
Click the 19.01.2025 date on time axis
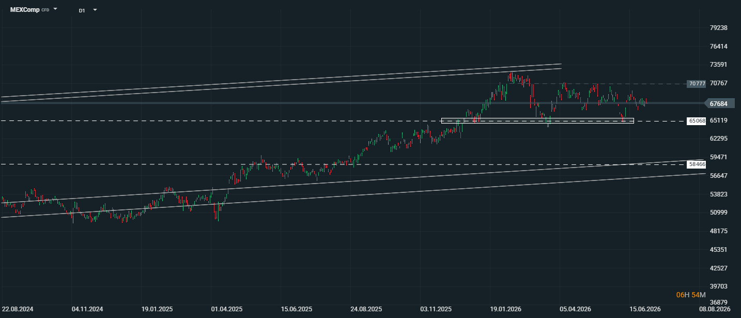pos(157,309)
